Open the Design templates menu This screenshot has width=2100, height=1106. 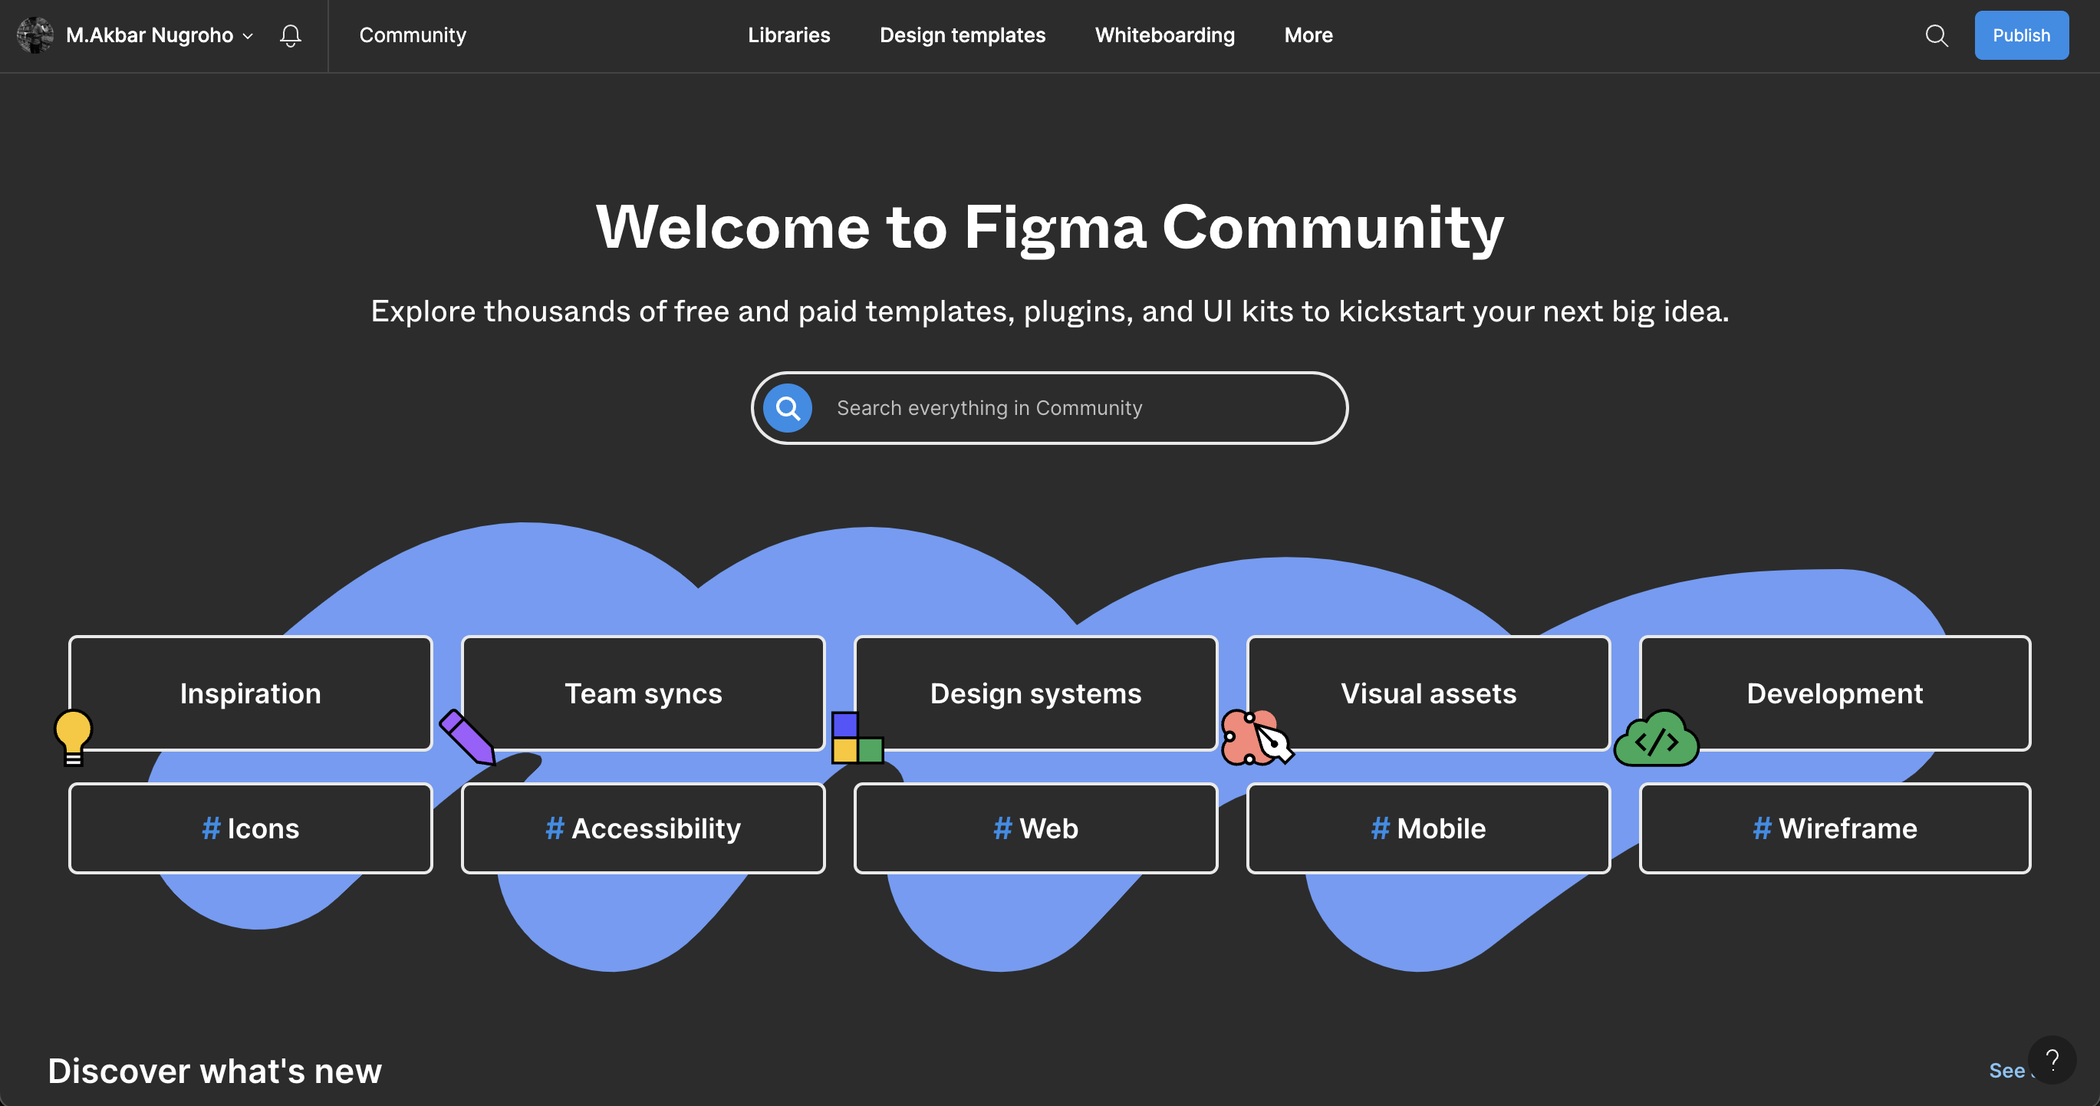point(963,35)
